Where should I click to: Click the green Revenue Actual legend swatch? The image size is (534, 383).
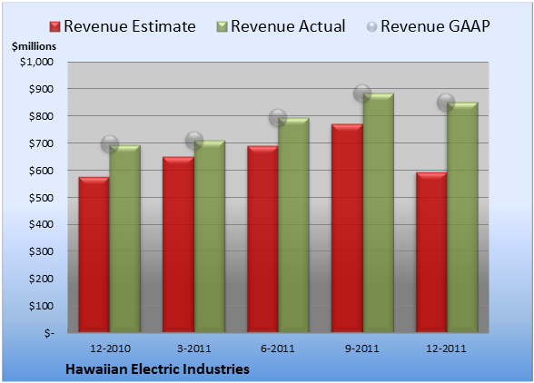click(x=222, y=27)
